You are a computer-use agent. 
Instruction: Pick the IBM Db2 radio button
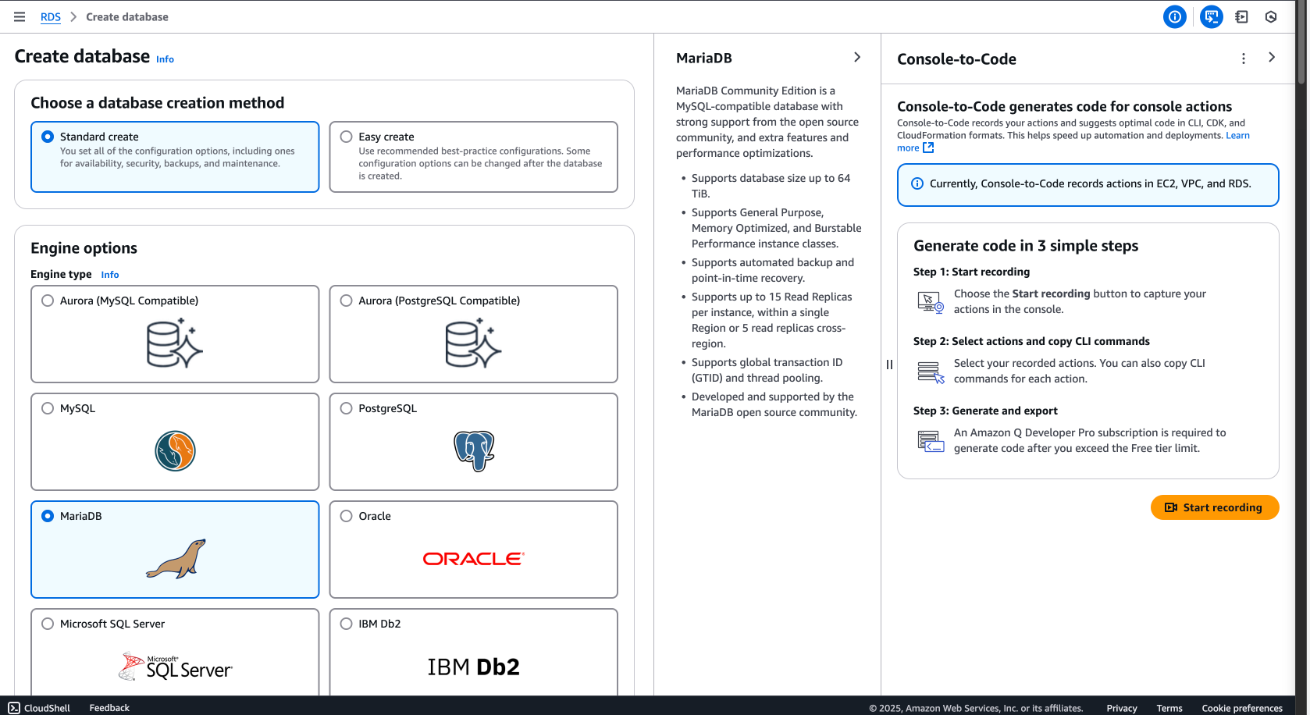347,624
